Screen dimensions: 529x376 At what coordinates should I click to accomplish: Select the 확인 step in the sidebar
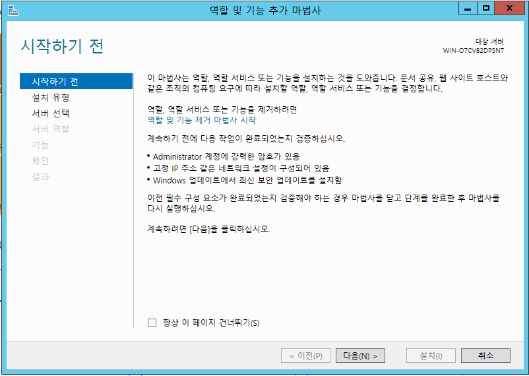coord(40,161)
